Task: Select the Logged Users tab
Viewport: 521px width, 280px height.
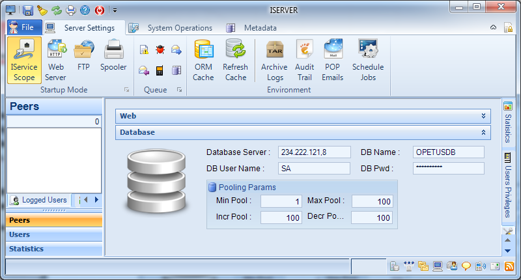Action: [x=39, y=200]
